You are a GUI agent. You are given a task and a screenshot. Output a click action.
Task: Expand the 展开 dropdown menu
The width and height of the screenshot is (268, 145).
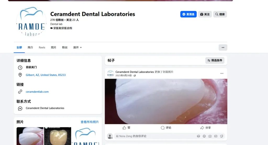(77, 47)
